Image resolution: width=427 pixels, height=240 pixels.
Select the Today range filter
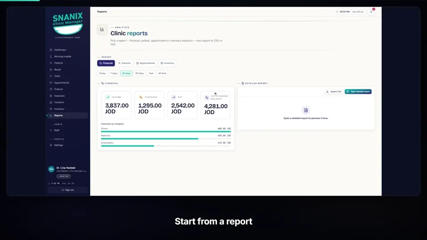102,73
